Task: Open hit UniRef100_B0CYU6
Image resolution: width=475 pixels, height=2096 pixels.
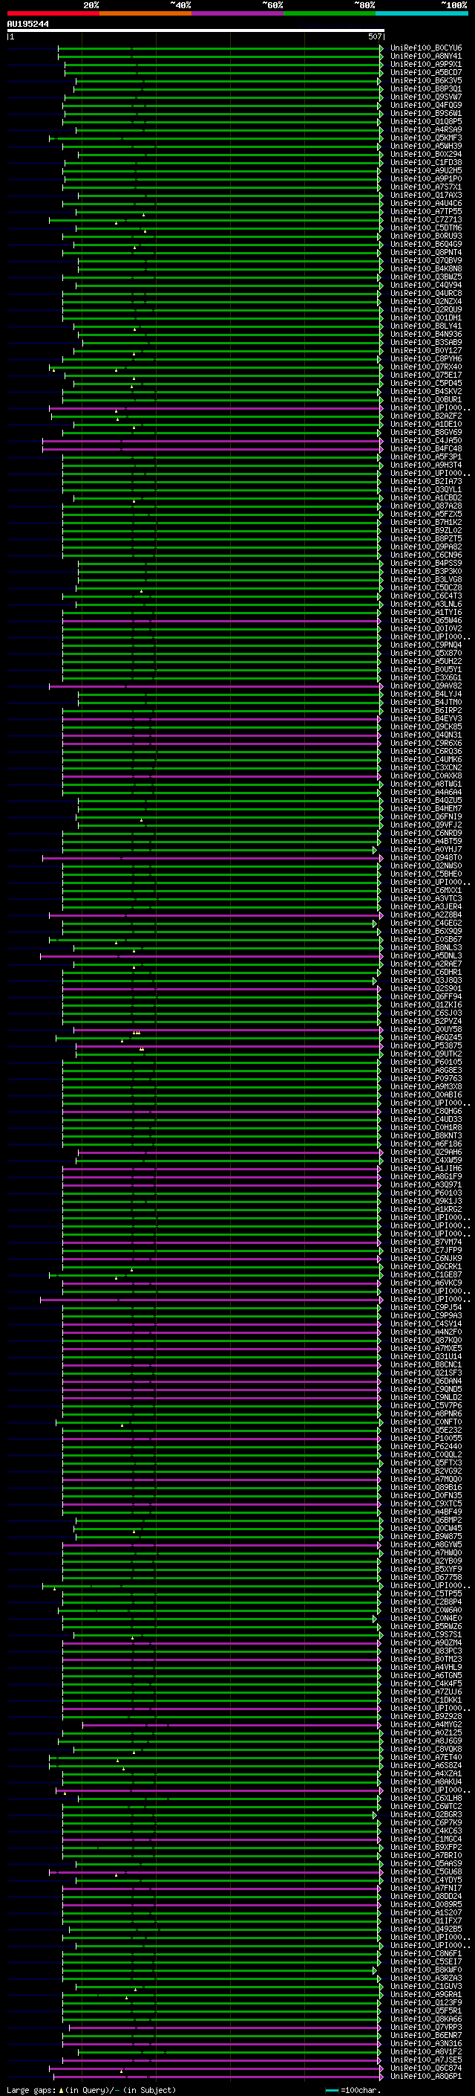Action: (425, 48)
